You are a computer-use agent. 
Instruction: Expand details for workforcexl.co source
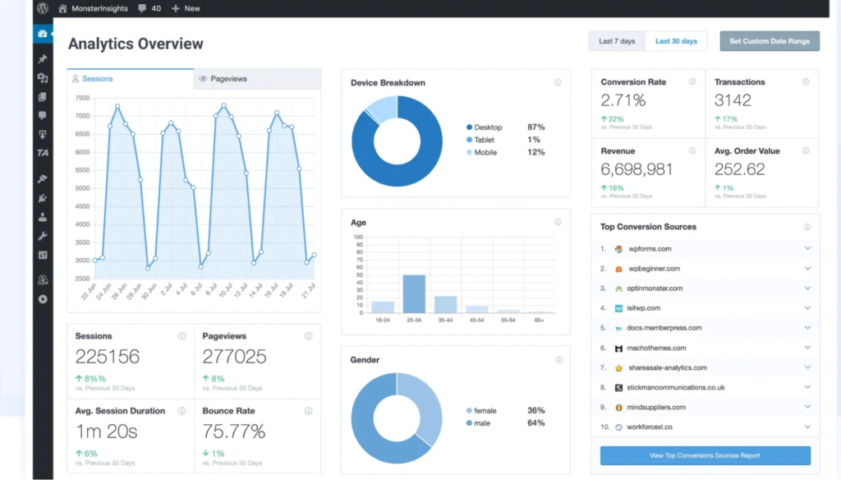[807, 427]
